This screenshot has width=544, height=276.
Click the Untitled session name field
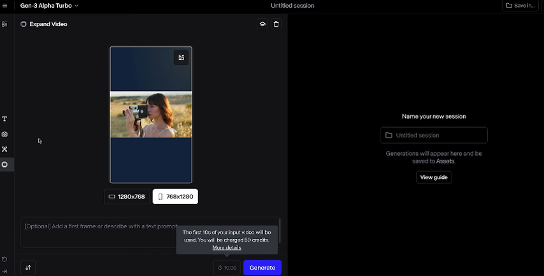pos(434,135)
